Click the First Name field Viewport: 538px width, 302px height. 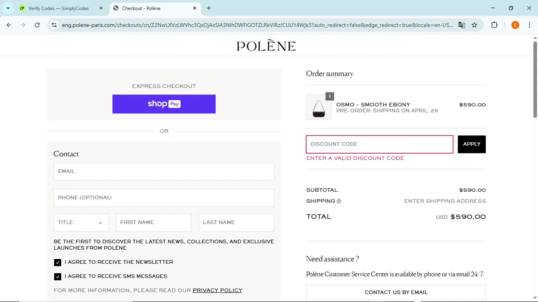click(x=154, y=222)
